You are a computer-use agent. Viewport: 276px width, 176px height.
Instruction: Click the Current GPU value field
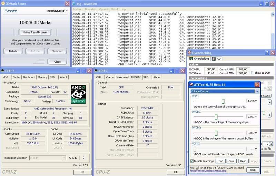point(243,69)
